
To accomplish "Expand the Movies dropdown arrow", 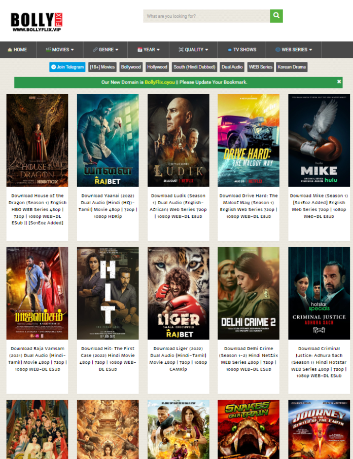I will [x=73, y=50].
